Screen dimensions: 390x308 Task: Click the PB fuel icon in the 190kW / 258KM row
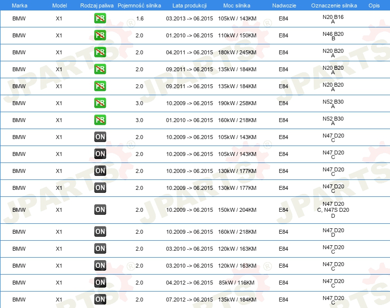click(100, 103)
